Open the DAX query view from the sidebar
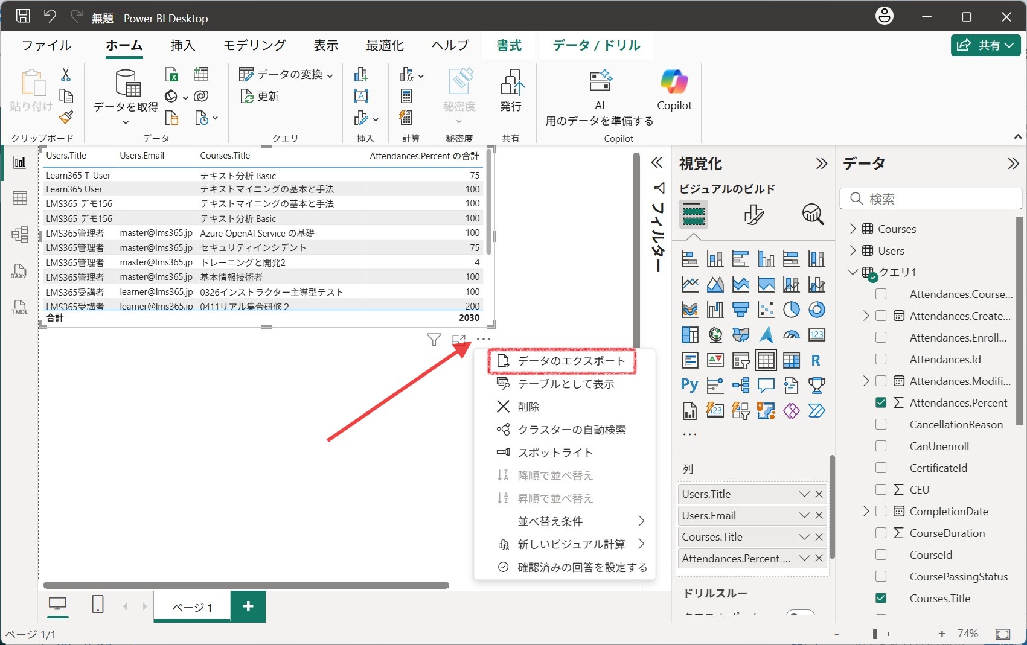This screenshot has width=1027, height=645. click(19, 272)
